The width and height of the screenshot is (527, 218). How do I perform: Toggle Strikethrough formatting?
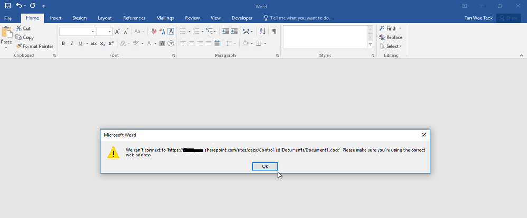[x=94, y=43]
